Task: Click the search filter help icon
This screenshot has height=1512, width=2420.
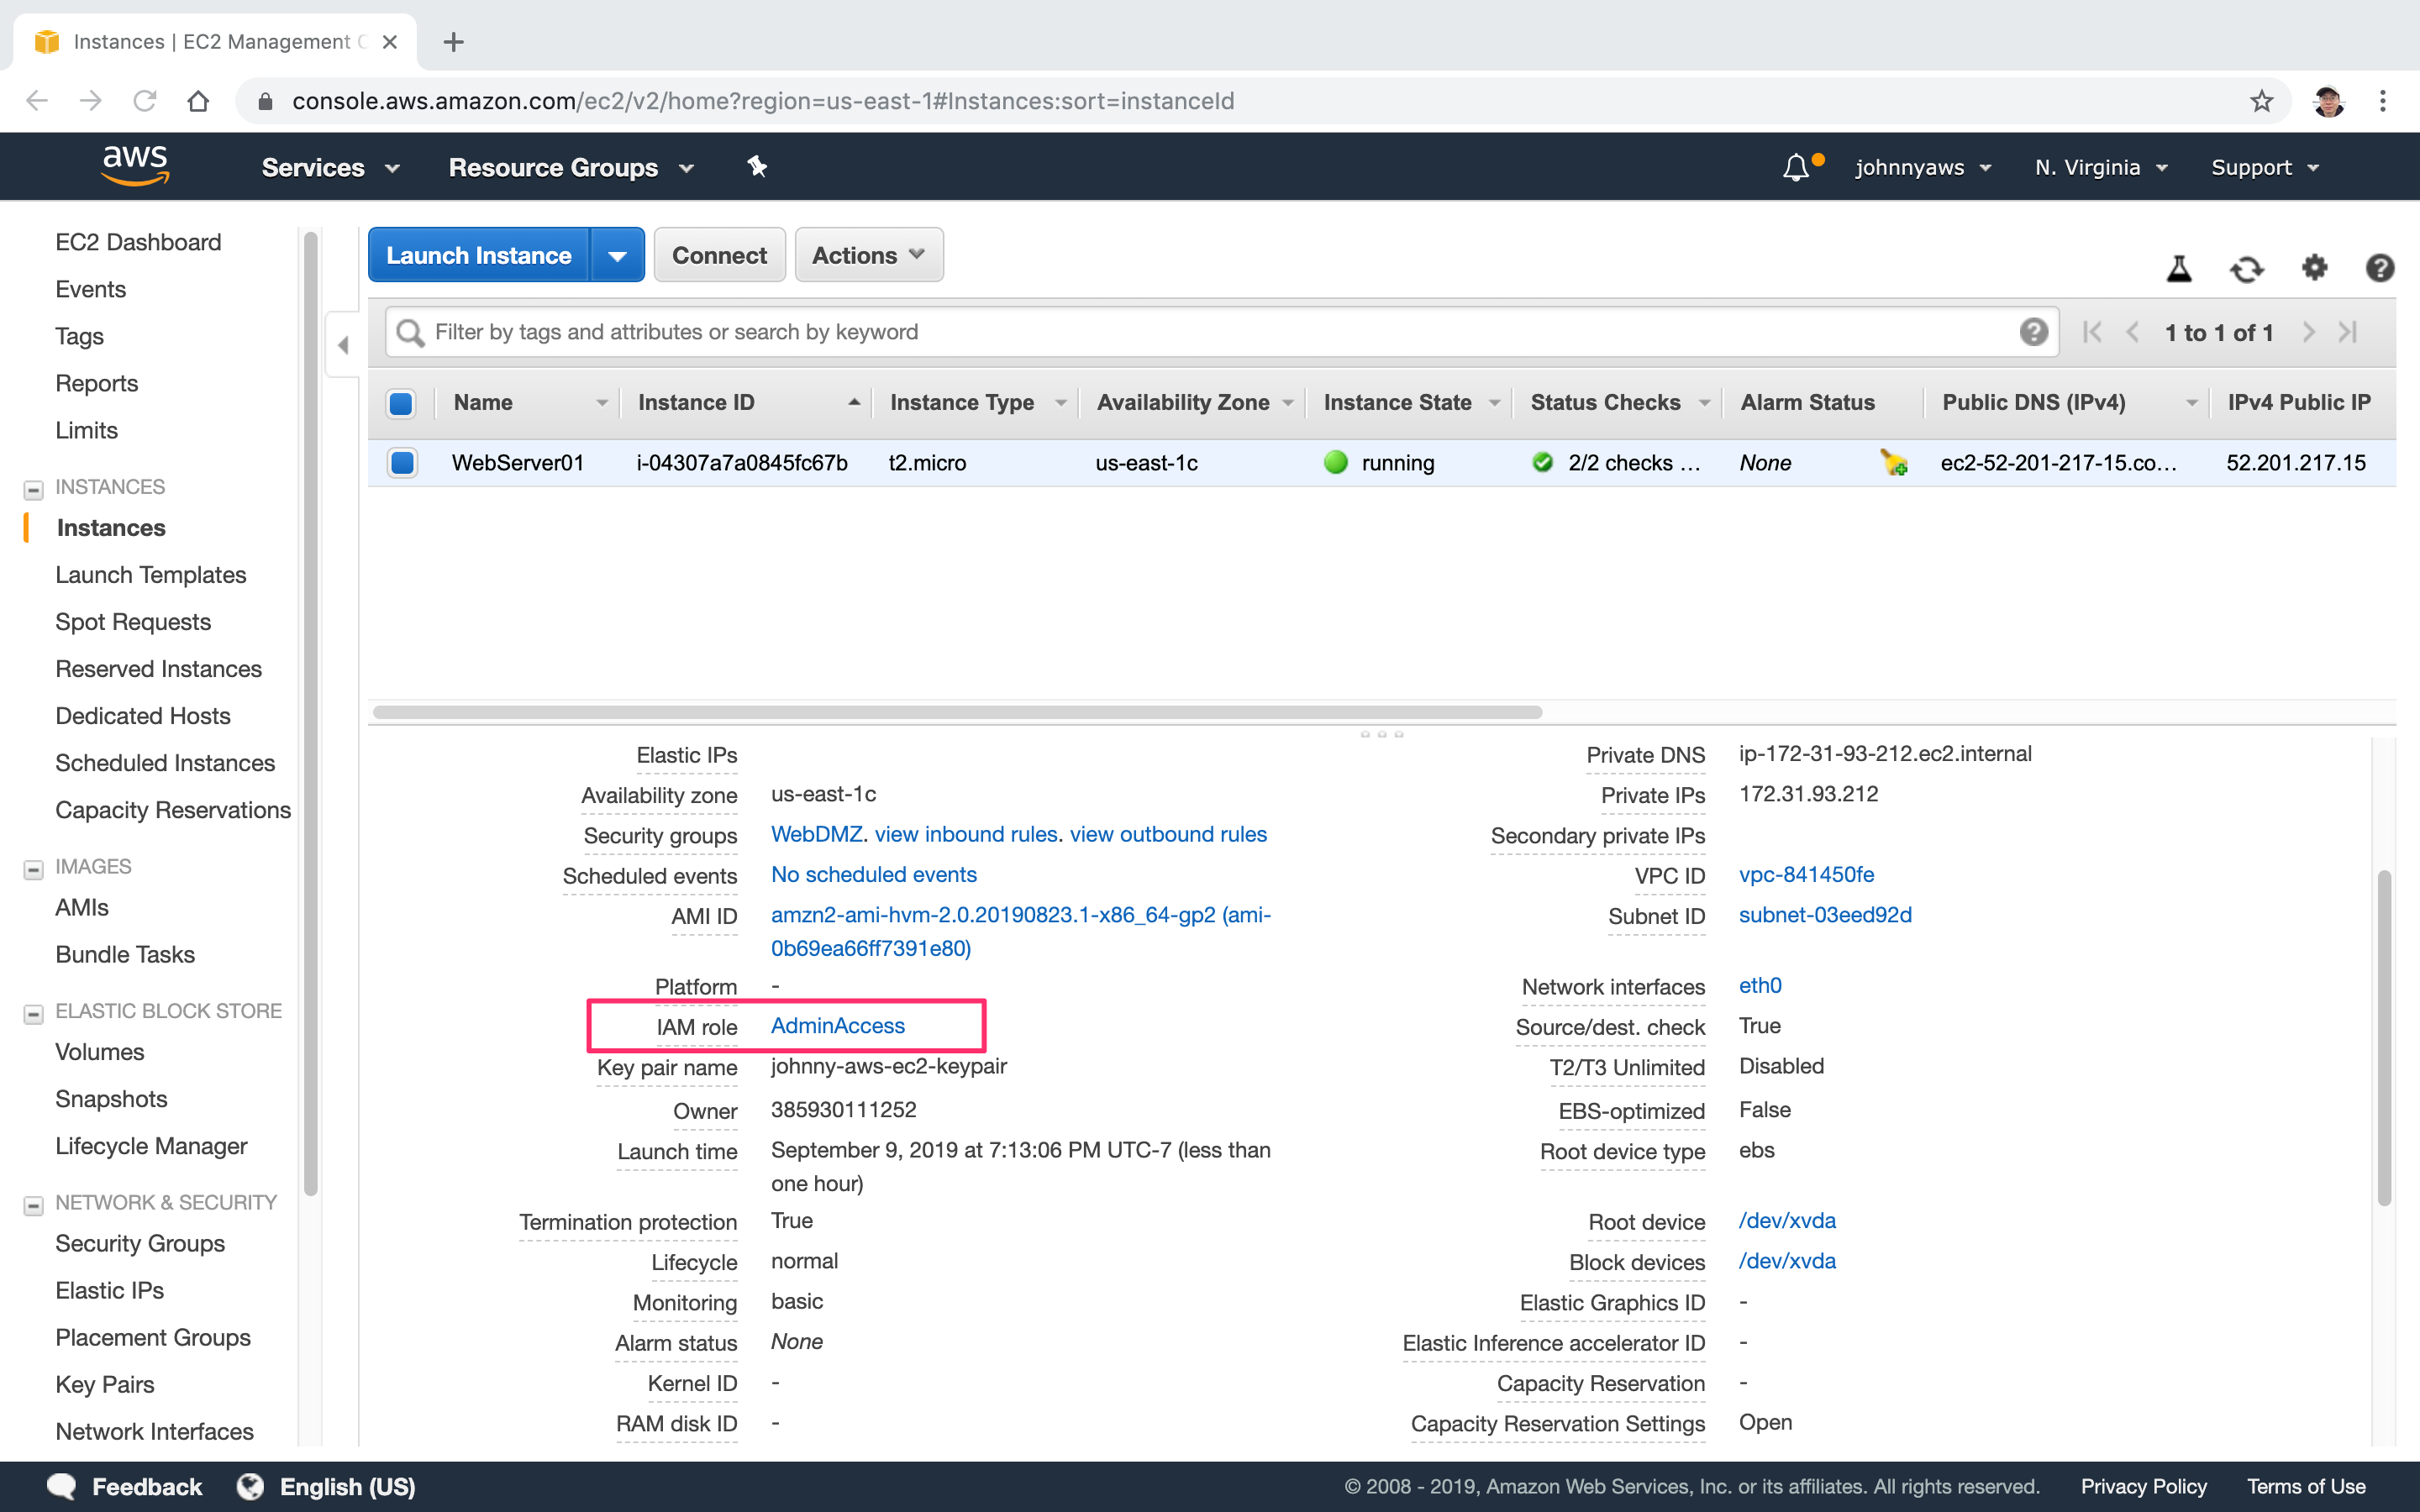Action: [x=2033, y=332]
